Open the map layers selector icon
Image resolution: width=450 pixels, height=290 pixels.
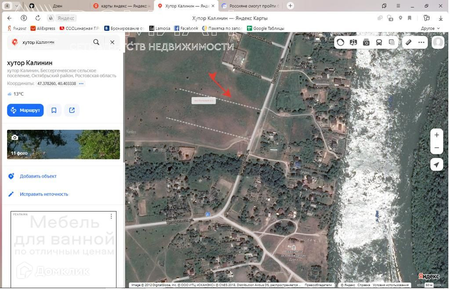click(x=392, y=43)
